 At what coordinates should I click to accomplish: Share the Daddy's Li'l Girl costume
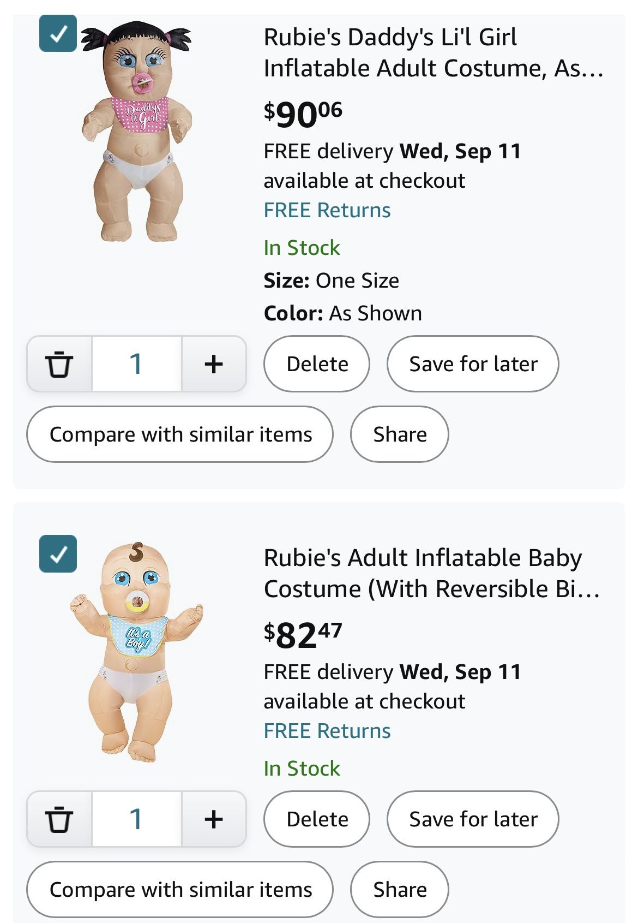[400, 434]
